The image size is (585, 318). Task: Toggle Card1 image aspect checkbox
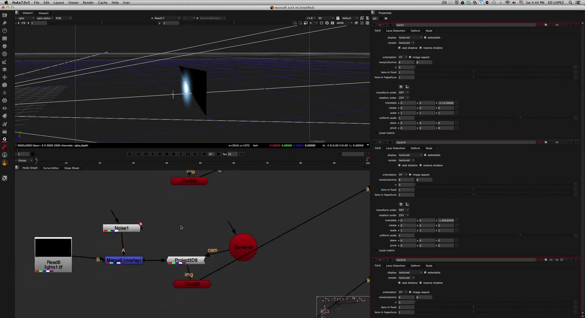(410, 57)
